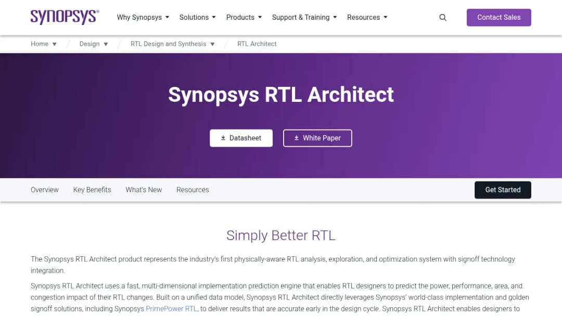Viewport: 562px width, 316px height.
Task: Click the Synopsys logo
Action: click(x=65, y=17)
